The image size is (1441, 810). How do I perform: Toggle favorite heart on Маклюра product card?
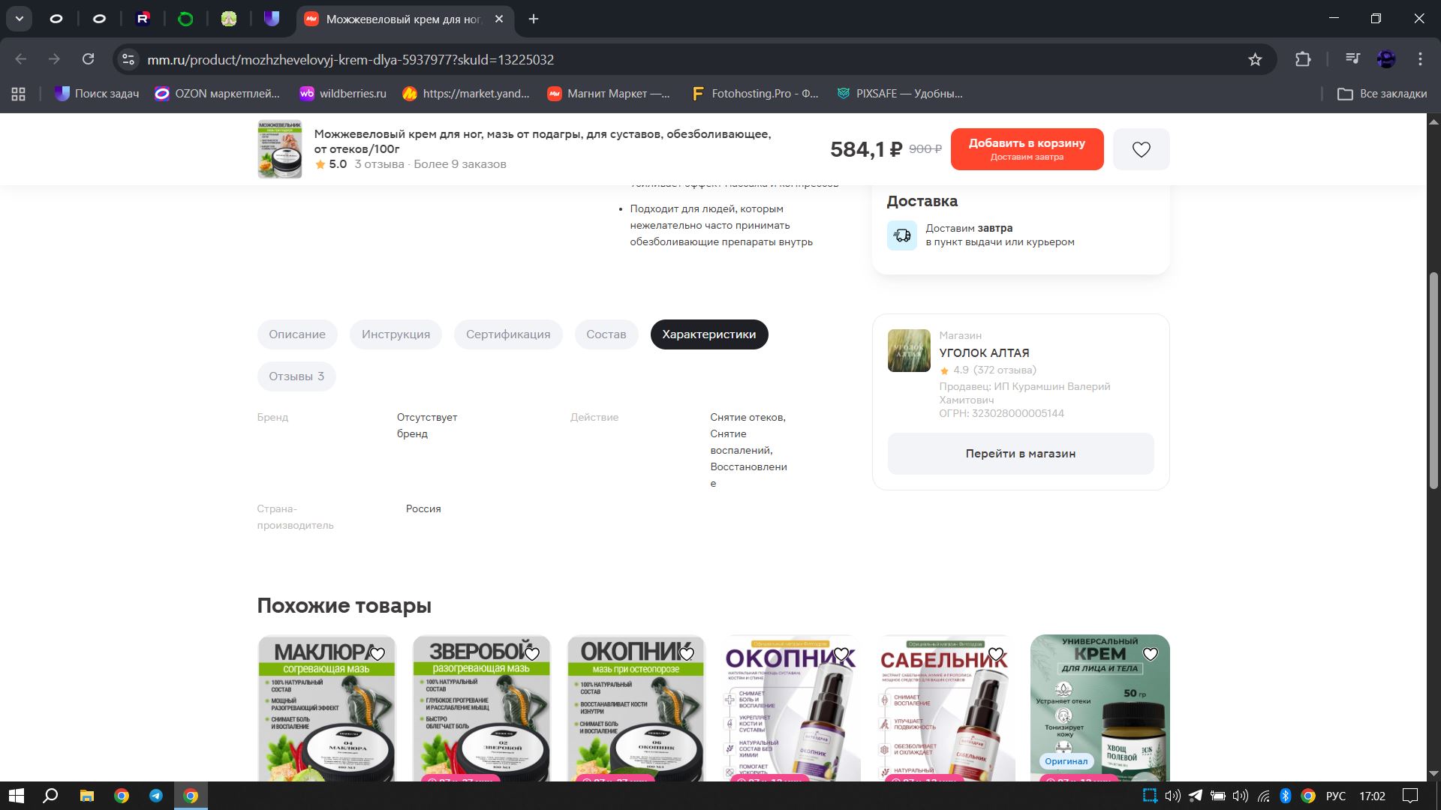(x=378, y=654)
